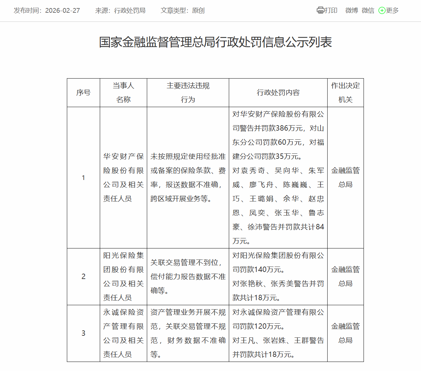Click the 主要违法违规行为 column header
Viewport: 421px width, 371px height.
coord(188,93)
